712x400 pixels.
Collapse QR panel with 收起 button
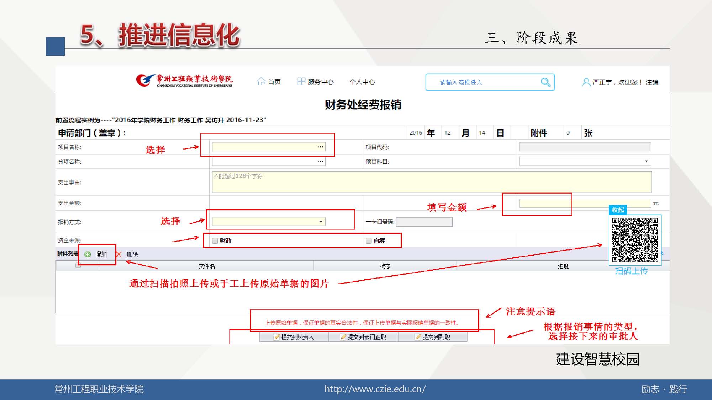618,210
